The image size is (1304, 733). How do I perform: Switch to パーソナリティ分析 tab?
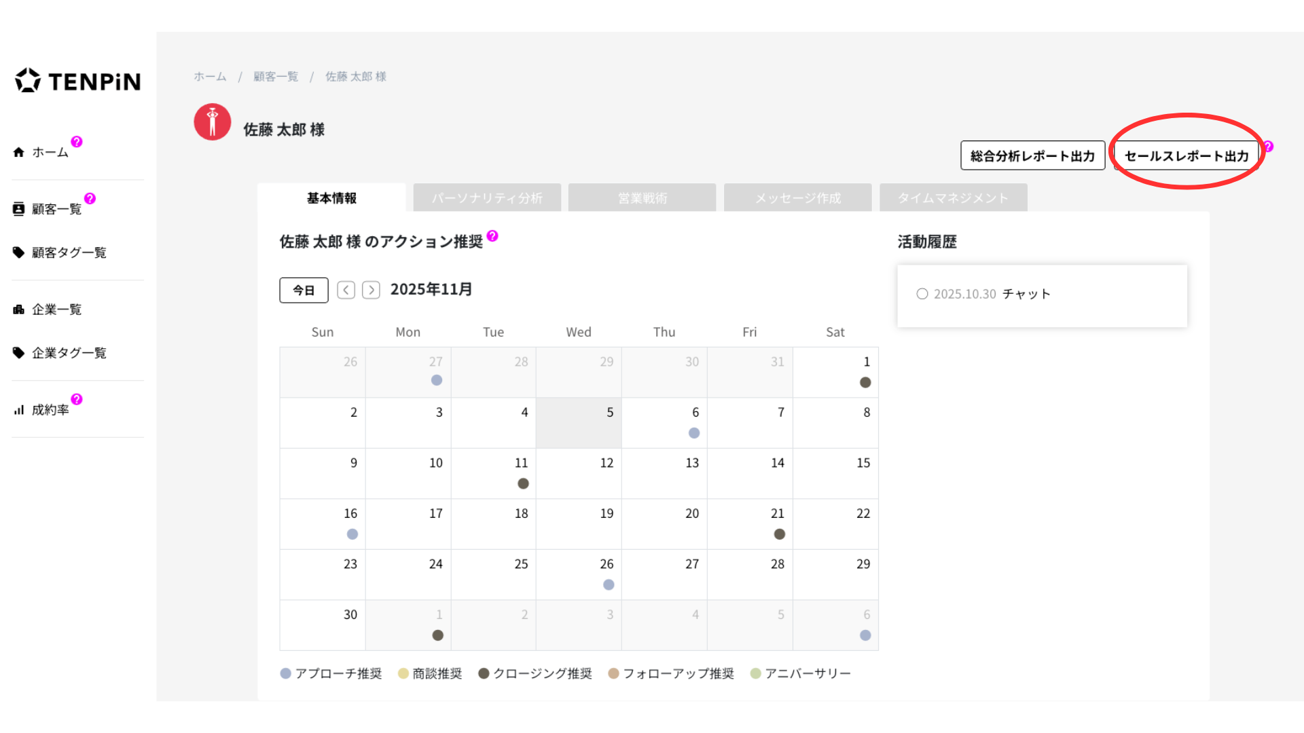487,198
